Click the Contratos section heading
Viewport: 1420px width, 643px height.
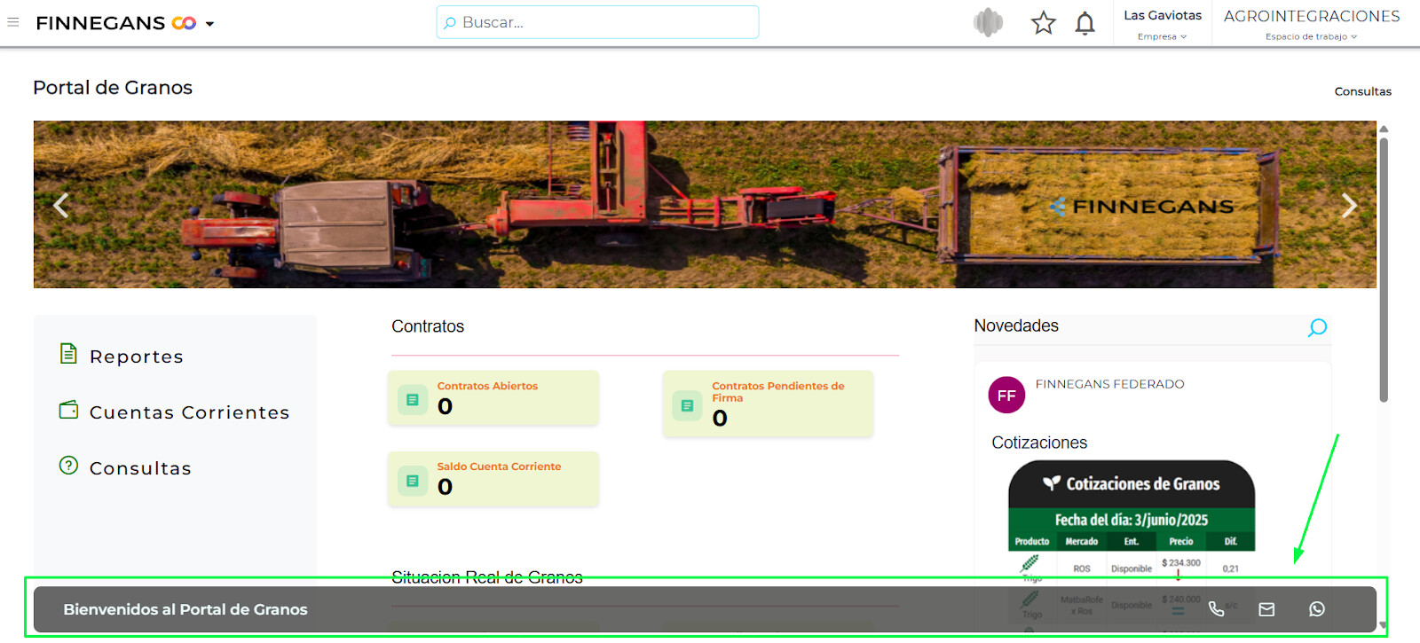428,326
